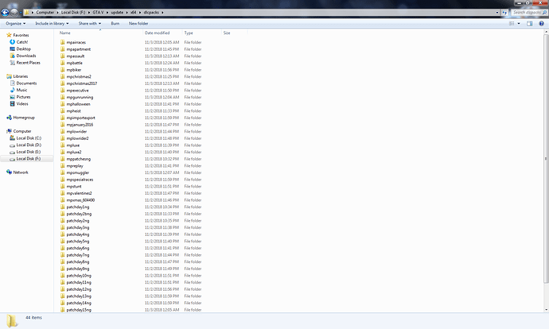Click the vertical scrollbar in file list
This screenshot has width=549, height=329.
[546, 158]
